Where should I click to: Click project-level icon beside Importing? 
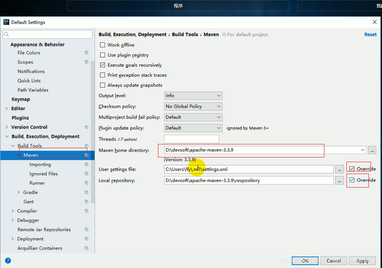[86, 164]
